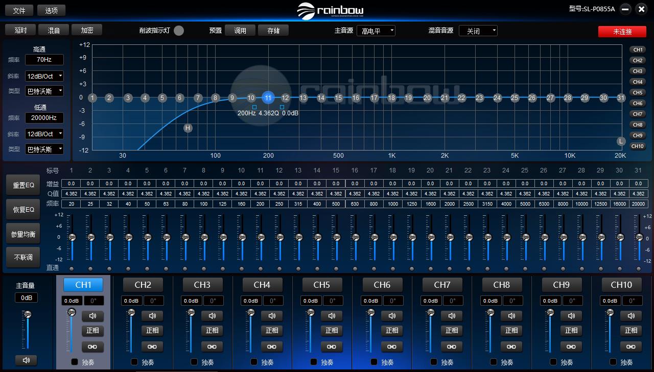
Task: Click the 不联调 button
Action: point(23,257)
